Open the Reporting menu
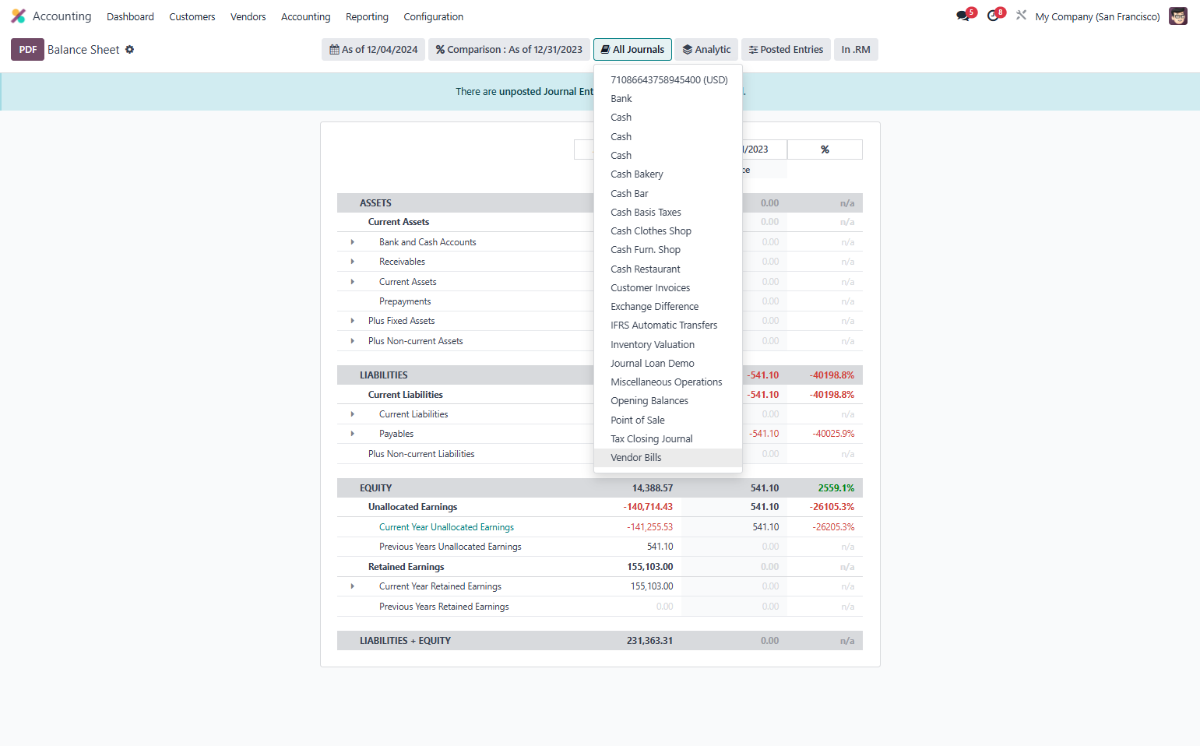The image size is (1200, 746). (367, 16)
